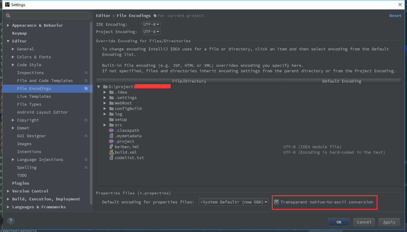The width and height of the screenshot is (407, 232).
Task: Click the Reset link
Action: (x=395, y=16)
